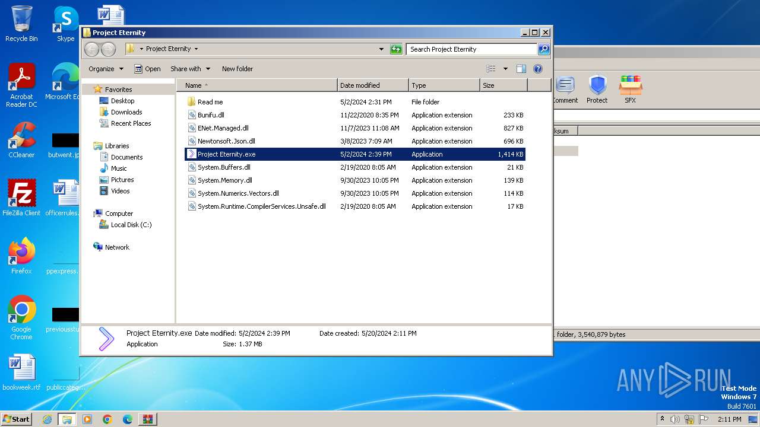Open Google Chrome desktop shortcut
This screenshot has height=427, width=760.
[x=21, y=318]
